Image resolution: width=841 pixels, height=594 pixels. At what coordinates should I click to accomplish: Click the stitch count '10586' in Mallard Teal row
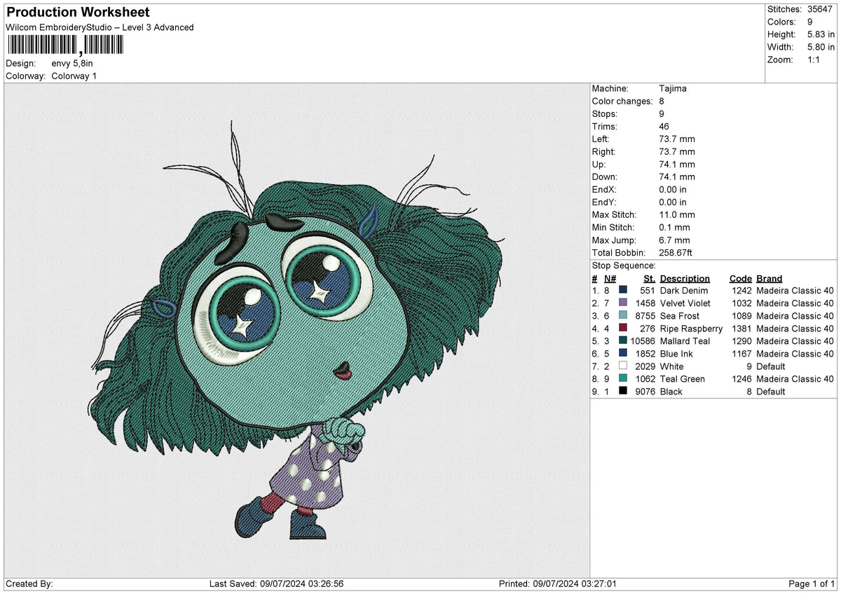pyautogui.click(x=643, y=341)
